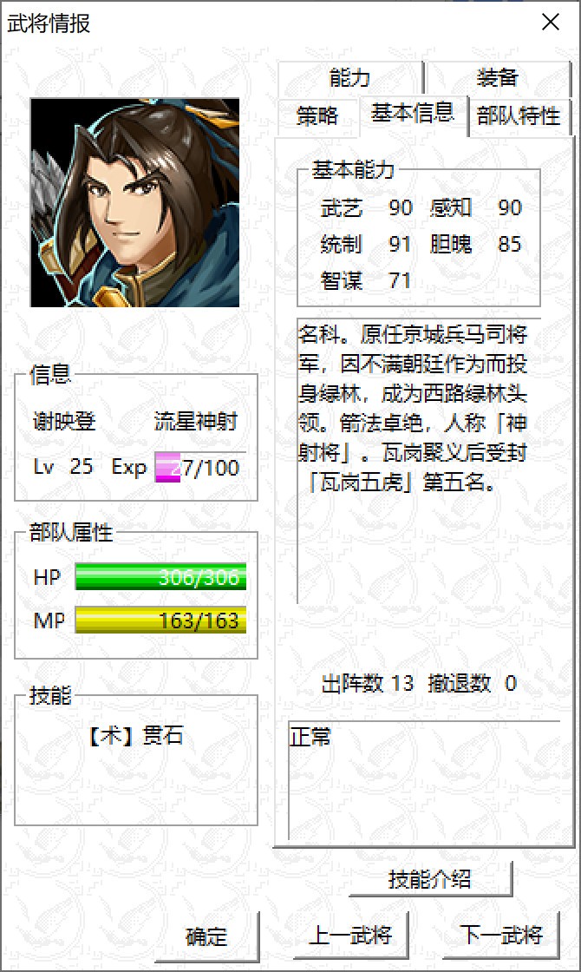Open the 部队特性 tab
Viewport: 581px width, 972px height.
pos(519,116)
